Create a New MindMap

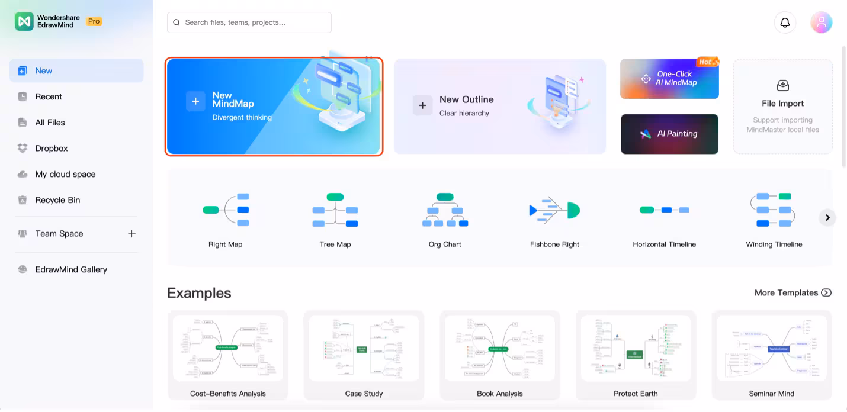(x=274, y=107)
